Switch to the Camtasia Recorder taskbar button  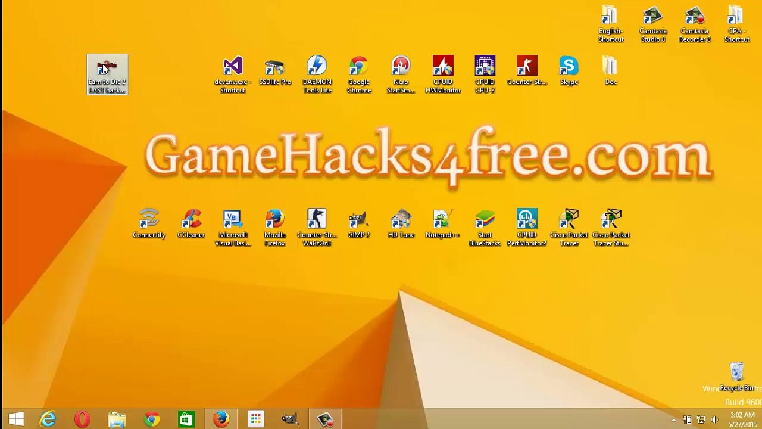pos(325,419)
